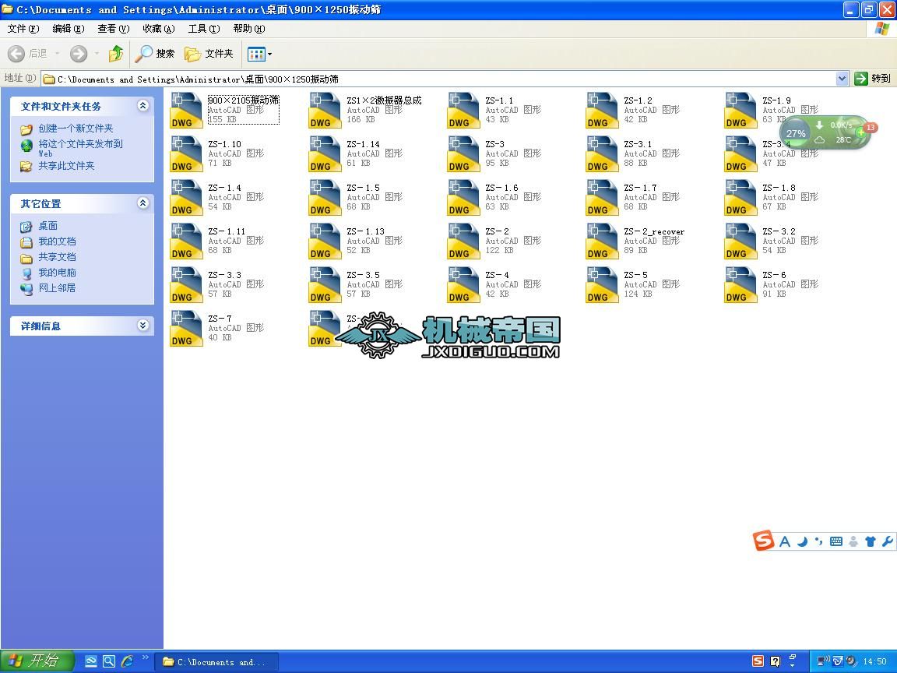Select the ZS-1.5 DWG file icon

coord(325,197)
